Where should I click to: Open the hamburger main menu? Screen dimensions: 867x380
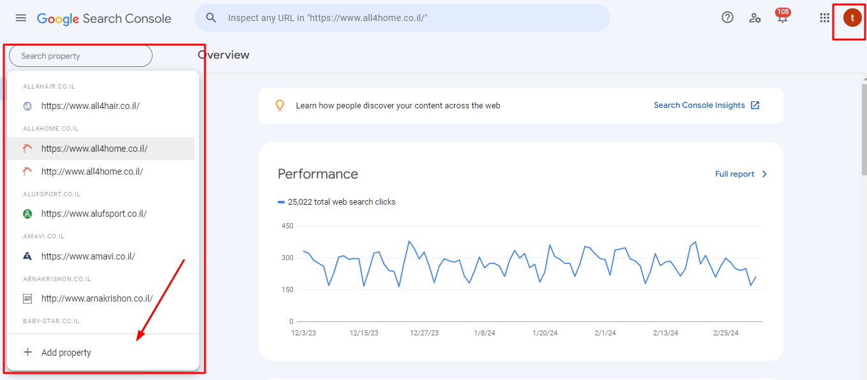click(21, 18)
